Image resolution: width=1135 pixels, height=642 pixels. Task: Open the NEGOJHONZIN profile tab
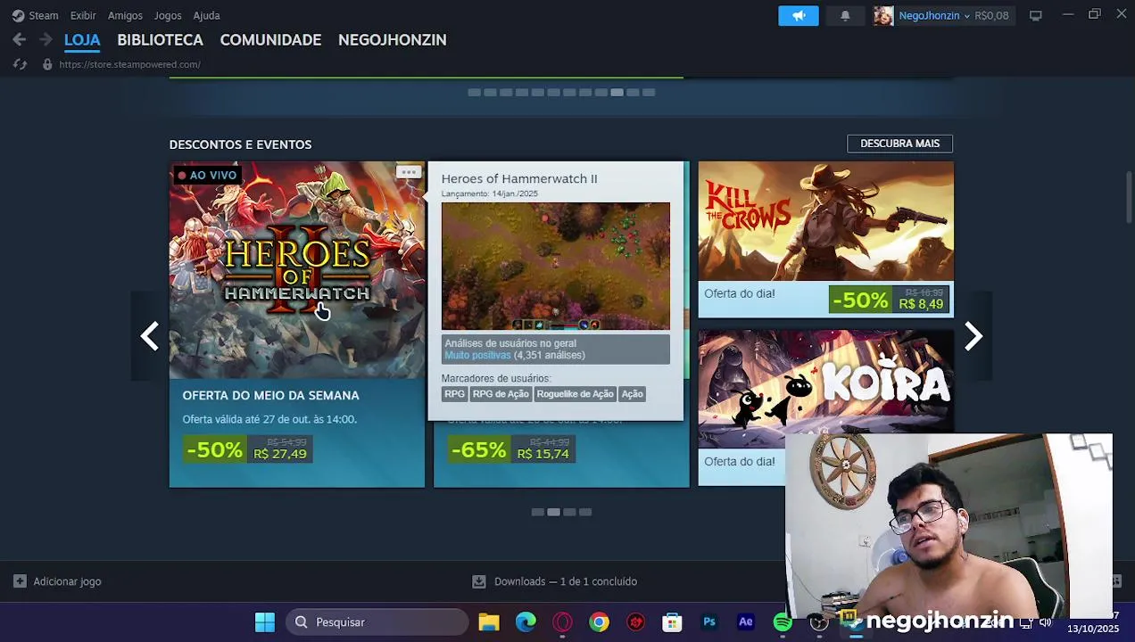point(393,40)
